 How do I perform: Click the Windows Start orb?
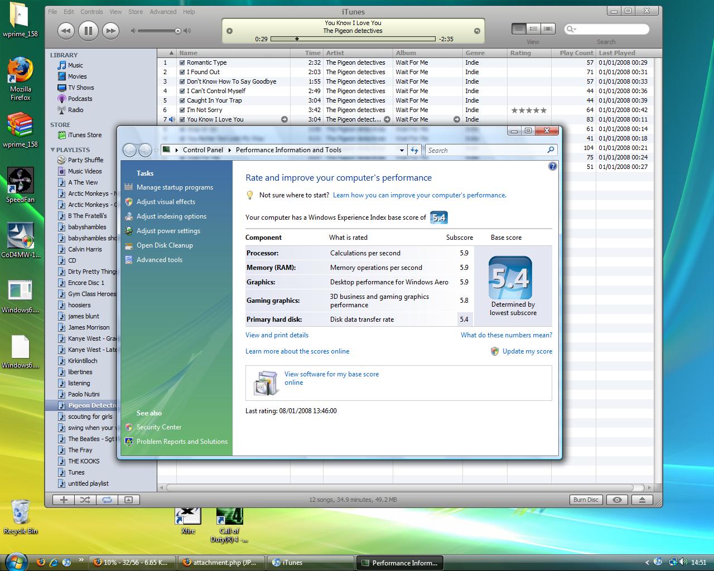[x=16, y=562]
